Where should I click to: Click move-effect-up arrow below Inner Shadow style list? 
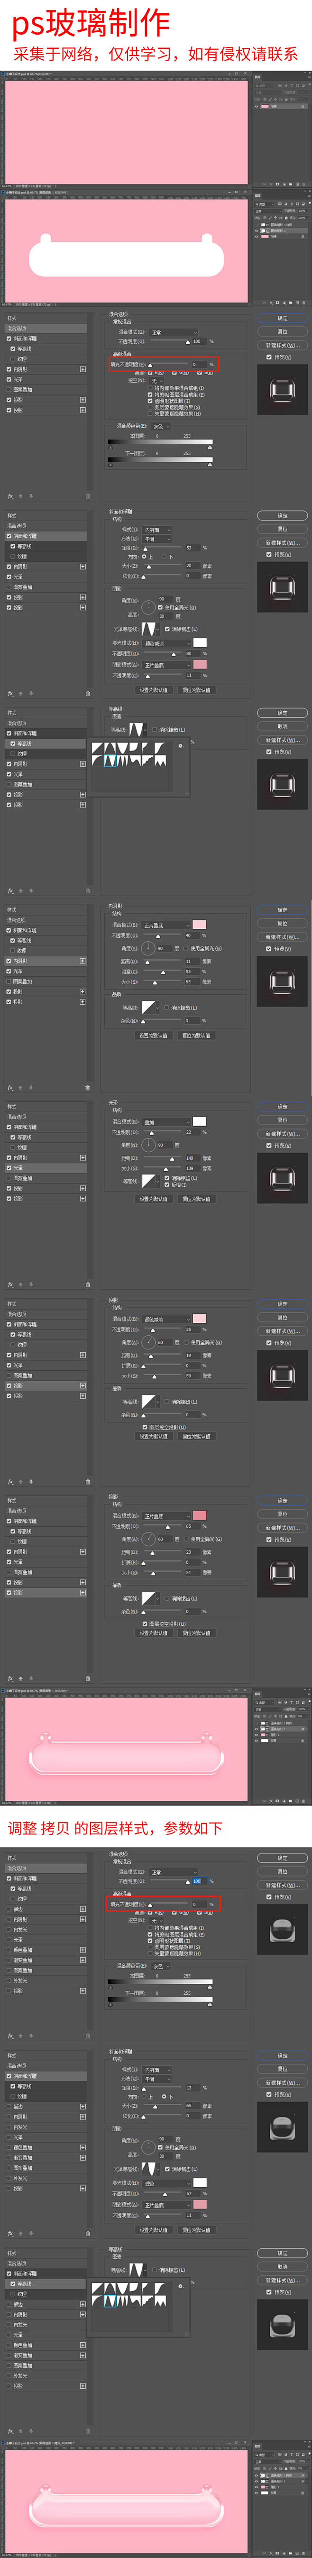20,1087
